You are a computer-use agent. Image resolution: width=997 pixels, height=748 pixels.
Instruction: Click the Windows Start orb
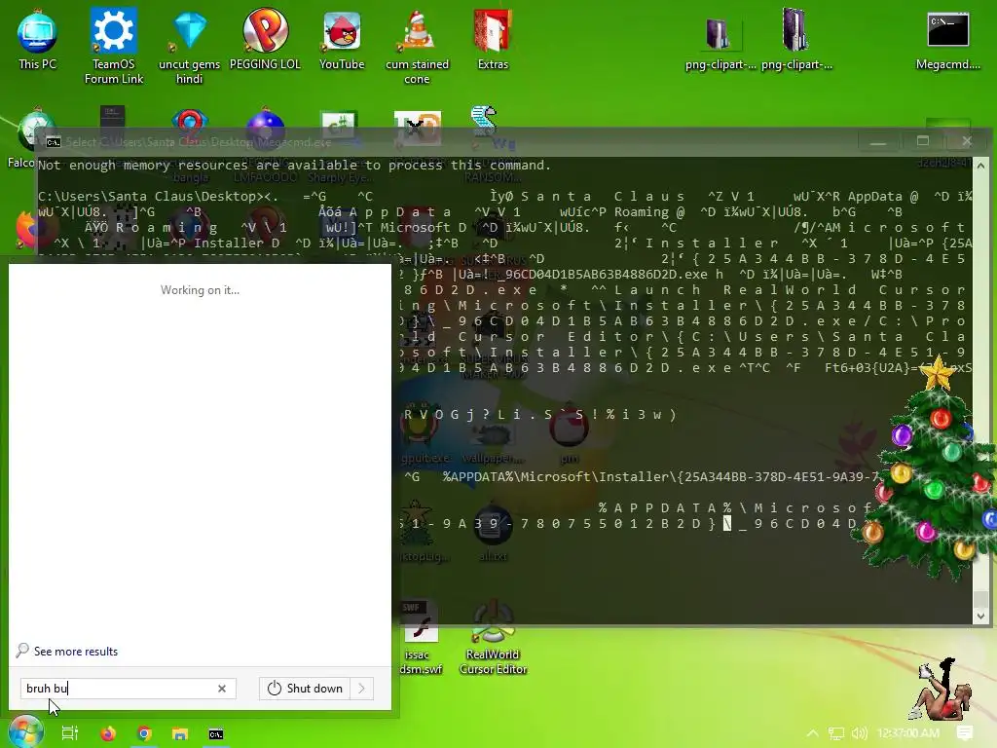(25, 731)
